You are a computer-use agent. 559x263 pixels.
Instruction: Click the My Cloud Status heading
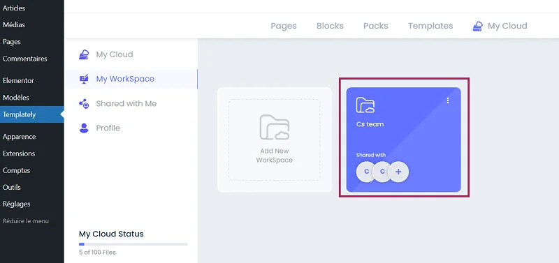click(x=111, y=234)
